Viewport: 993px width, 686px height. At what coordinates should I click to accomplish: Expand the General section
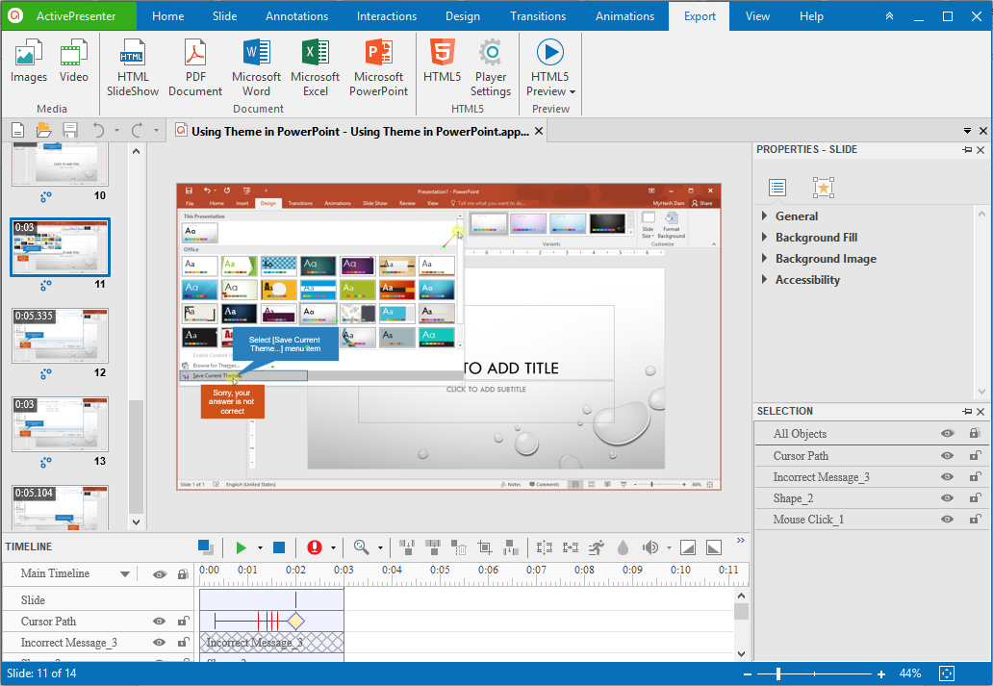(x=764, y=216)
